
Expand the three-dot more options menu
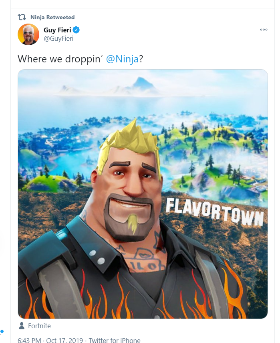[x=264, y=30]
